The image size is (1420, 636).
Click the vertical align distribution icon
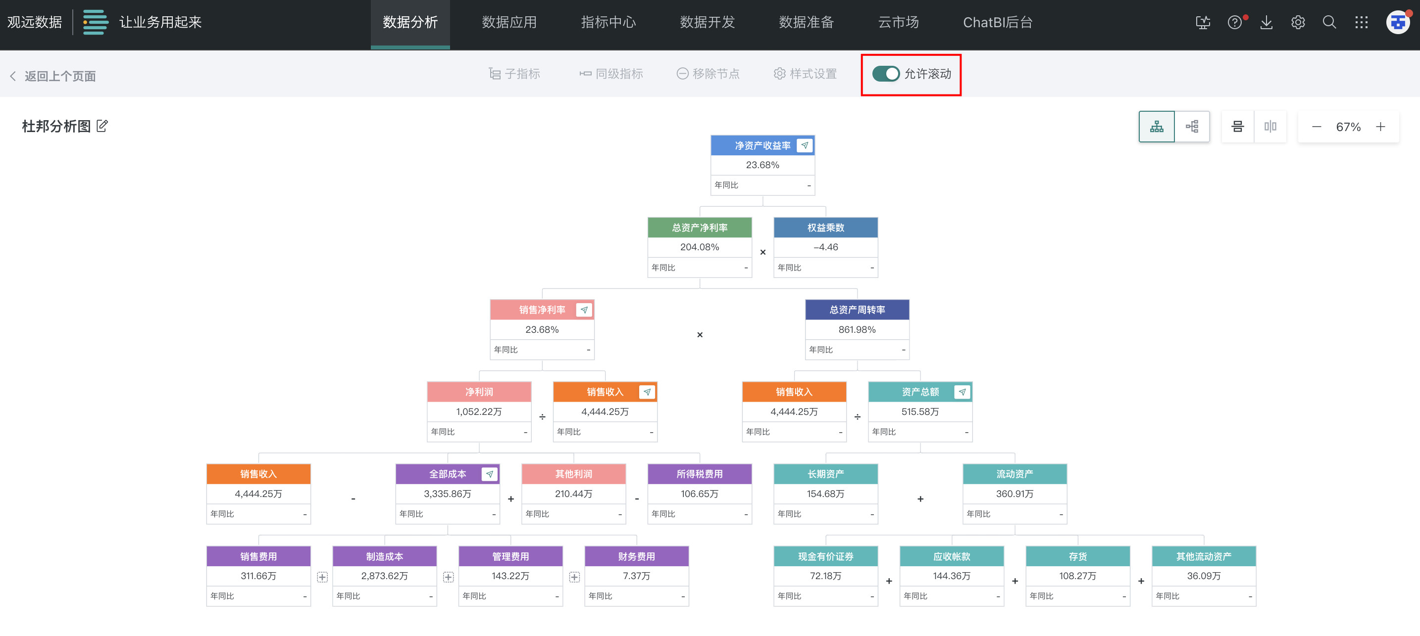pos(1237,127)
